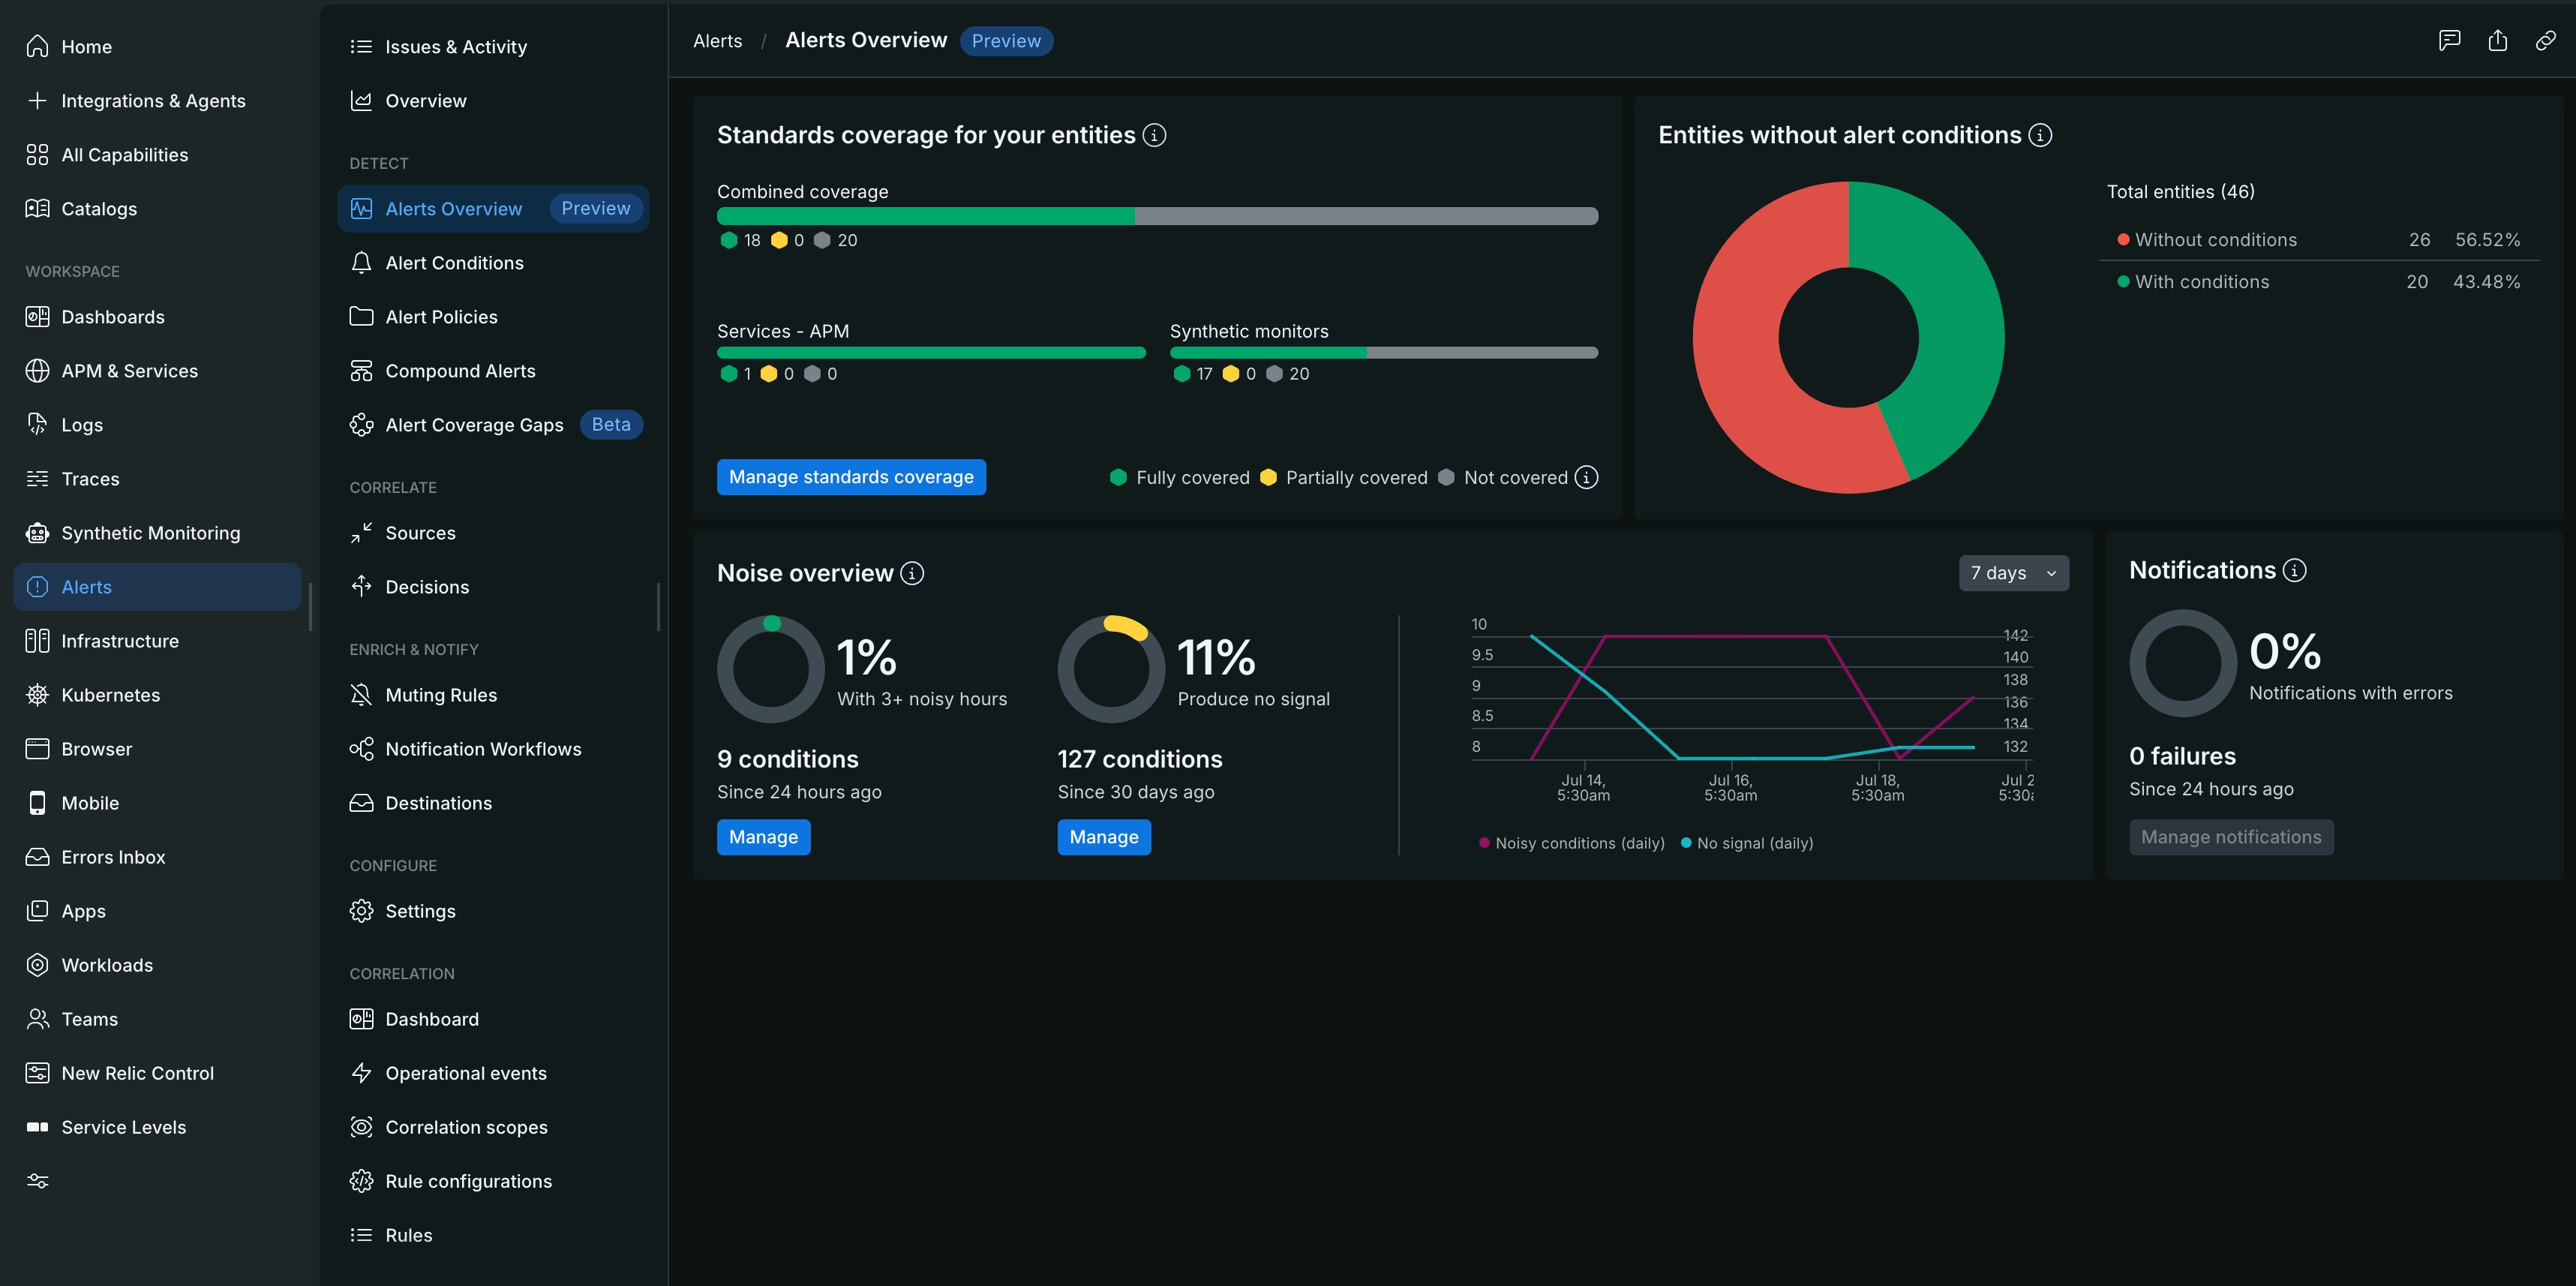Screen dimensions: 2576x1286
Task: Open Decisions under Correlate
Action: 493,586
